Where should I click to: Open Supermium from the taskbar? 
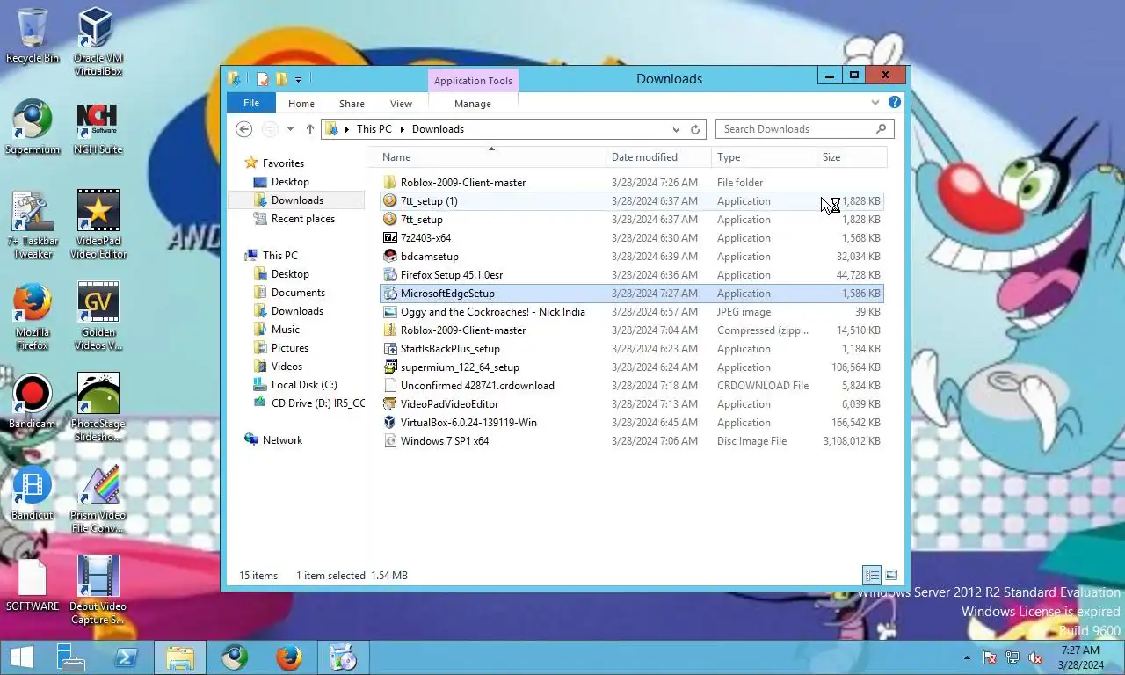pyautogui.click(x=235, y=657)
